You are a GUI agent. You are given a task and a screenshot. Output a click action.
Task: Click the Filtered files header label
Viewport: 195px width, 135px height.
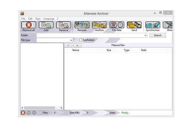click(x=118, y=45)
